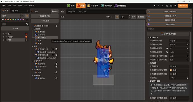The image size is (193, 102).
Task: Reset 向左移动键索引 with revert icon
Action: pos(167,48)
